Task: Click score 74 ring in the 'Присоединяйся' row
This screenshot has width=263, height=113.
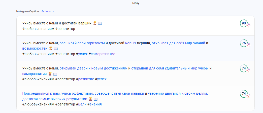Action: pos(244,93)
